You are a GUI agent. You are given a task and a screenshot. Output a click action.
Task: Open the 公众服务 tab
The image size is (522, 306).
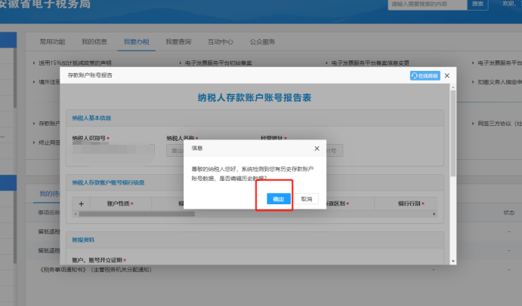click(x=261, y=41)
